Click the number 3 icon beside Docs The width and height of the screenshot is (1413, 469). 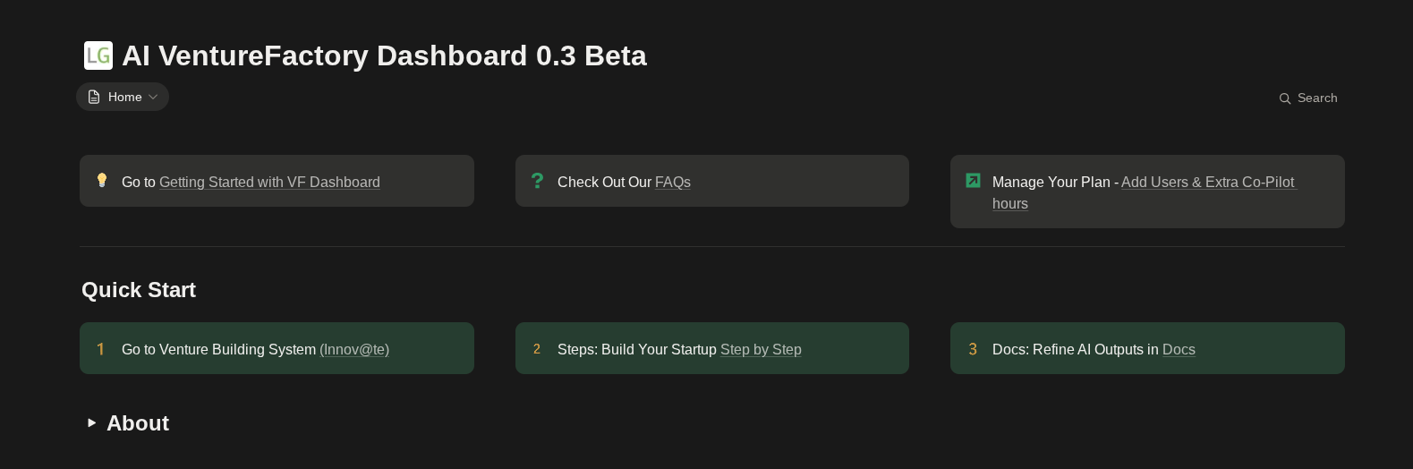pyautogui.click(x=973, y=349)
